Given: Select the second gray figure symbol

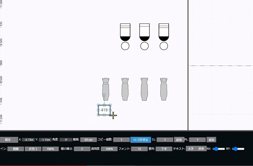Looking at the screenshot, I should point(125,89).
